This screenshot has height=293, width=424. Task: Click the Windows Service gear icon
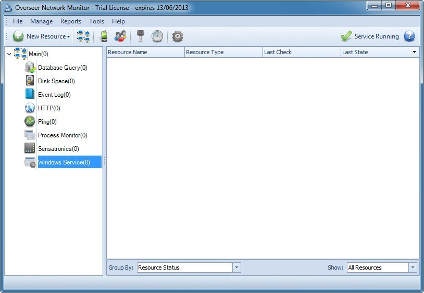click(x=30, y=162)
